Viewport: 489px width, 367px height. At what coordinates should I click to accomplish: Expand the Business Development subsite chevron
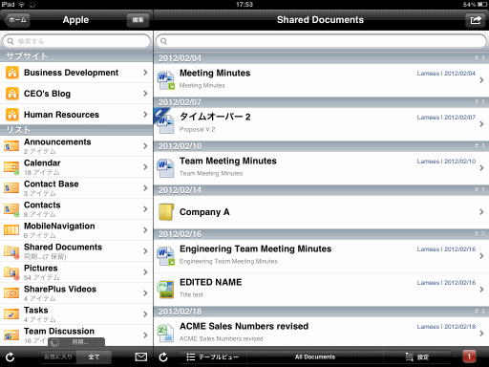(145, 73)
